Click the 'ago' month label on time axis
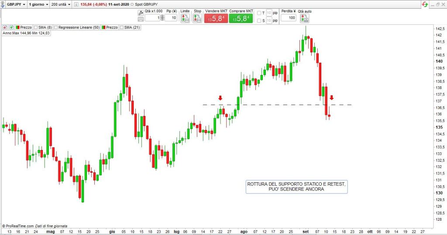447x235 pixels. pyautogui.click(x=244, y=232)
